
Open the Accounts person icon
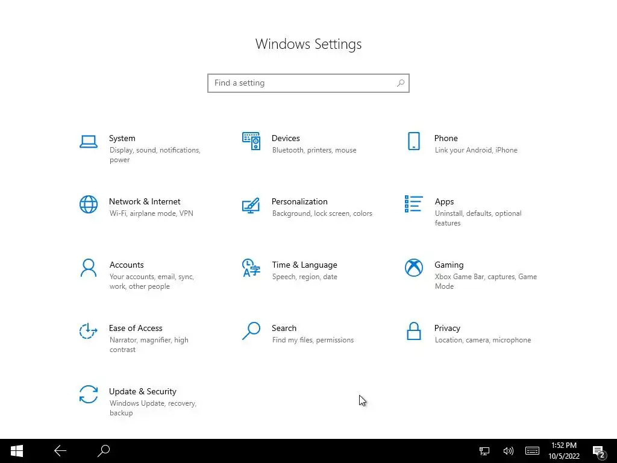click(x=89, y=268)
